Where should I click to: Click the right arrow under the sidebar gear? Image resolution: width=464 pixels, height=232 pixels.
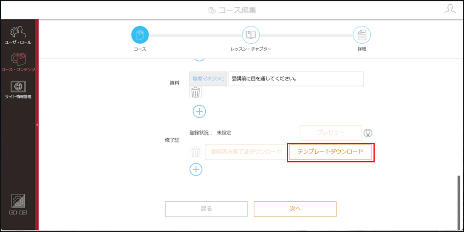click(x=23, y=212)
